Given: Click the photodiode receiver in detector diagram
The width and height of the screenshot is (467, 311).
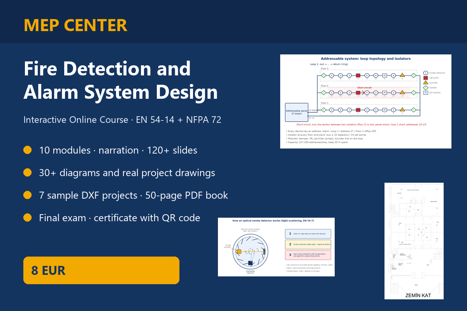Looking at the screenshot, I should click(250, 263).
